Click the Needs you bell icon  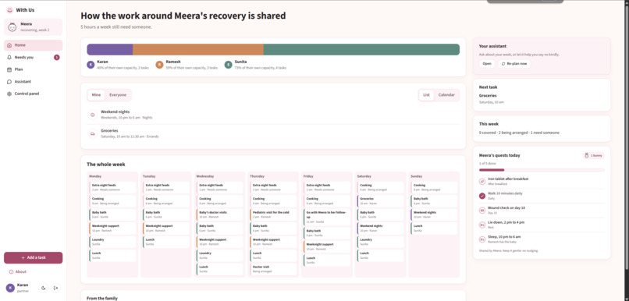pos(9,57)
